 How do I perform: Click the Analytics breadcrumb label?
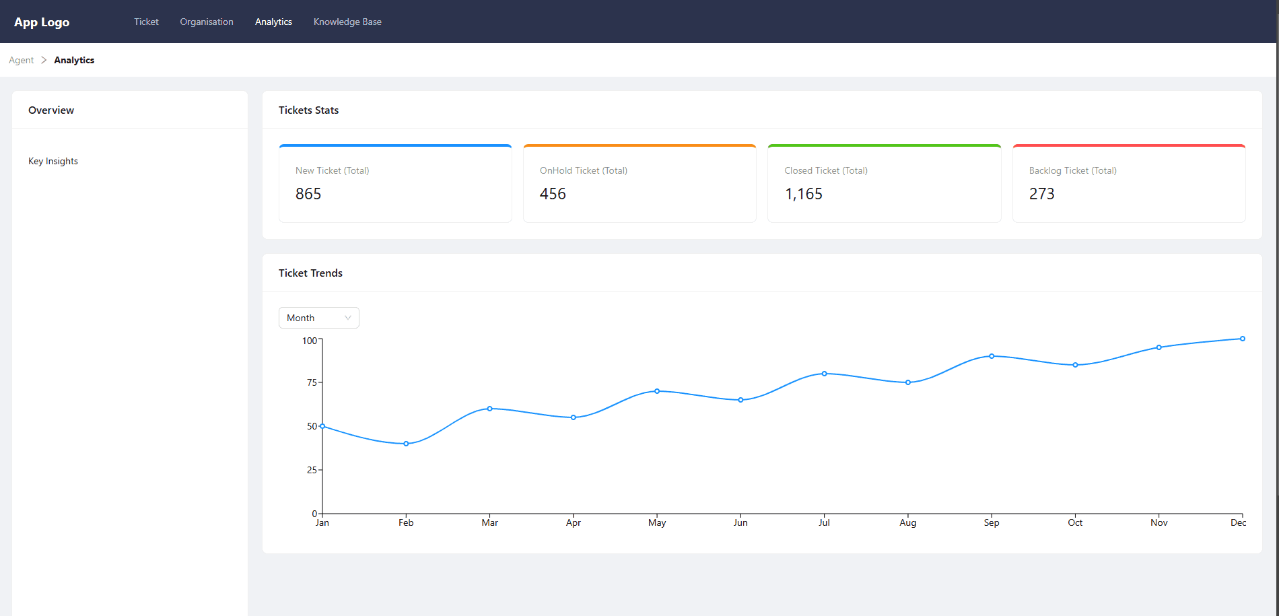click(74, 60)
